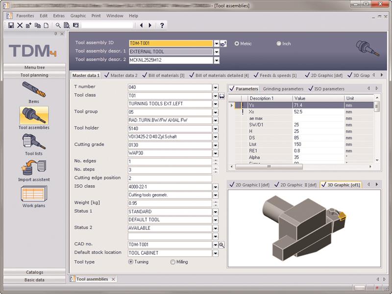Viewport: 392px width, 294px height.
Task: Open the Graphic menu
Action: click(78, 16)
